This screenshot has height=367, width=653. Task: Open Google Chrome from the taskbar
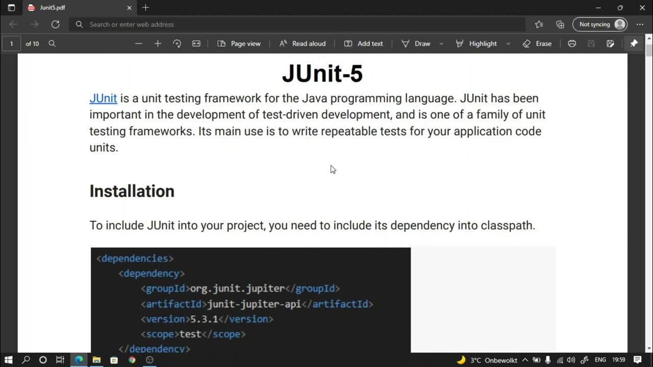tap(132, 360)
